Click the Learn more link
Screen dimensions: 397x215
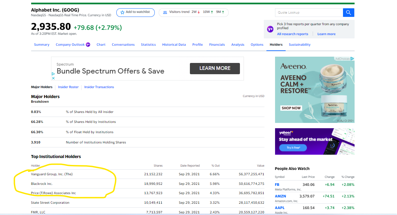(x=326, y=34)
